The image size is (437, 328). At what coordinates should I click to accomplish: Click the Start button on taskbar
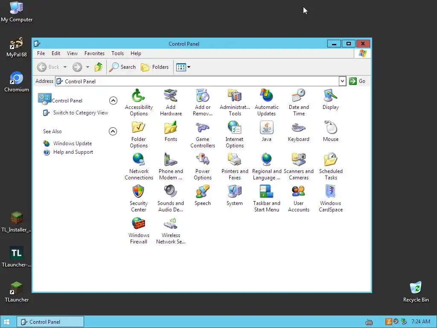coord(7,322)
